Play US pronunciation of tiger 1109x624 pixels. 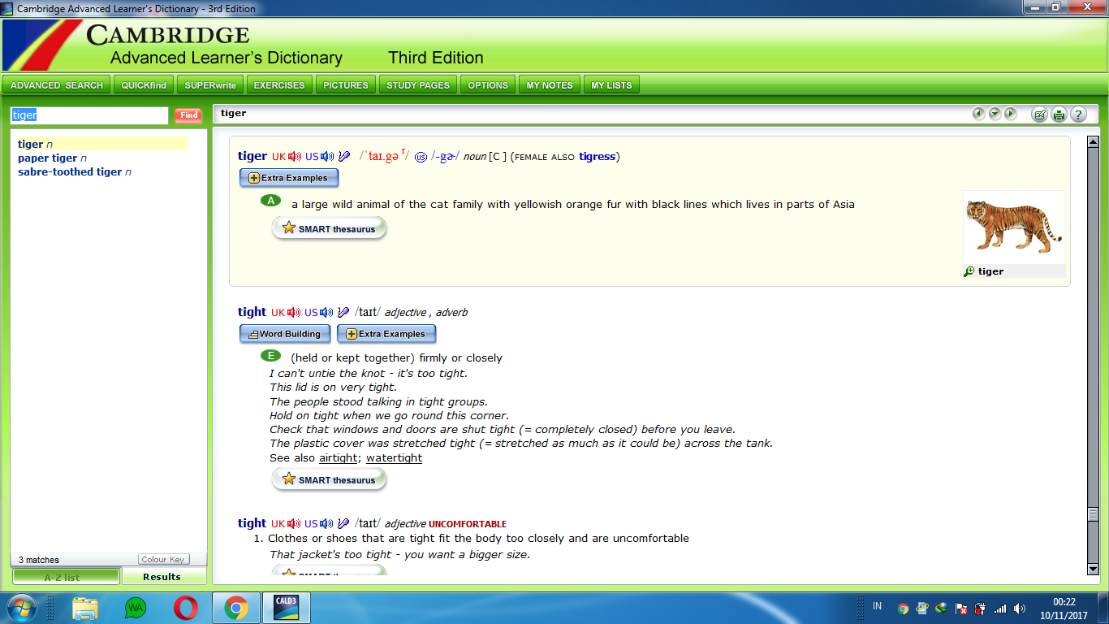coord(327,157)
